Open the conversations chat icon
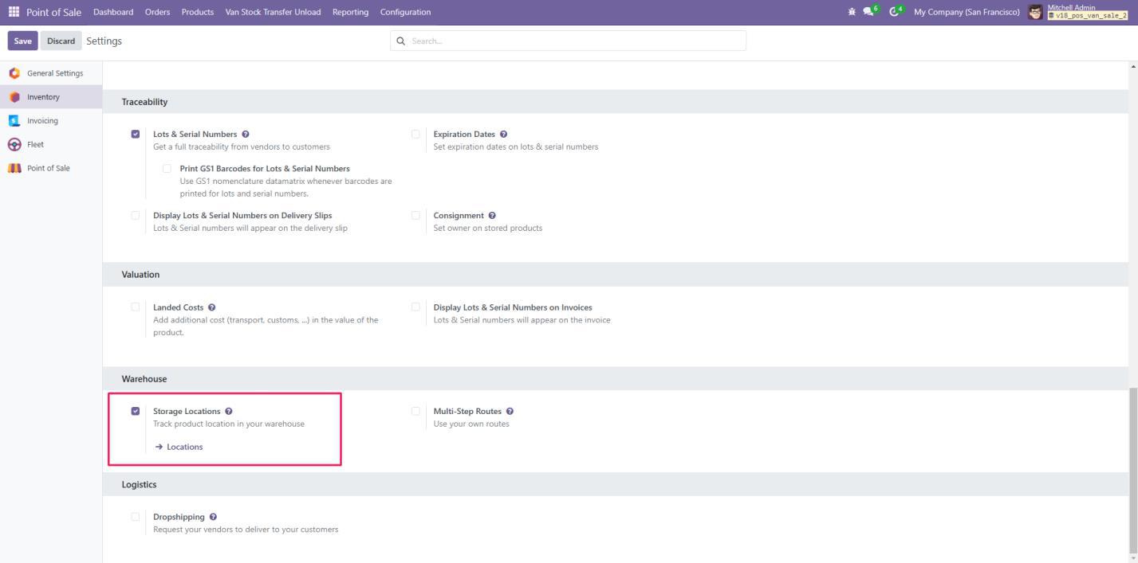Screen dimensions: 1138x563 870,12
